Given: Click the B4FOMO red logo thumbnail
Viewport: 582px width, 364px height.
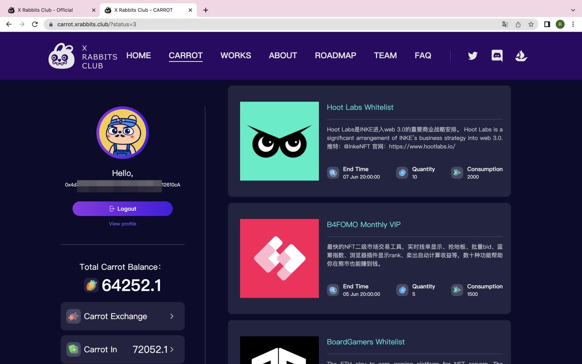Looking at the screenshot, I should click(x=279, y=259).
